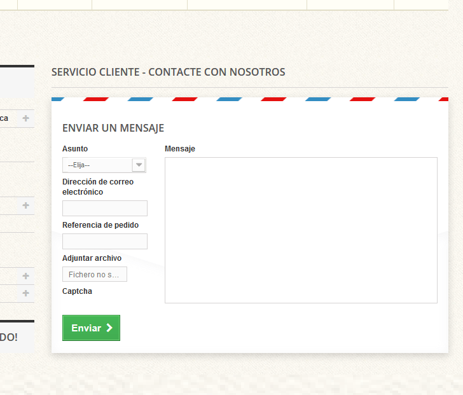The height and width of the screenshot is (395, 463).
Task: Choose a file via 'Fichero no s...' field
Action: [x=95, y=274]
